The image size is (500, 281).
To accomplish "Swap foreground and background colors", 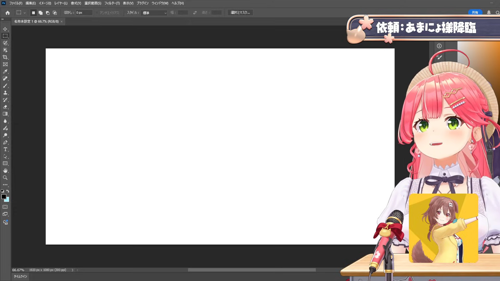I will click(x=8, y=191).
